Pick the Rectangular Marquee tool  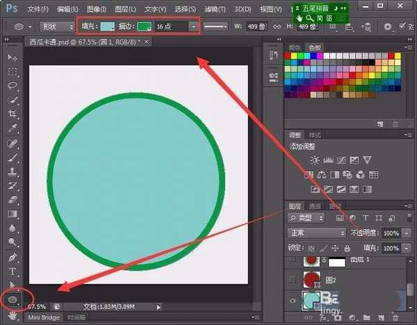point(13,72)
